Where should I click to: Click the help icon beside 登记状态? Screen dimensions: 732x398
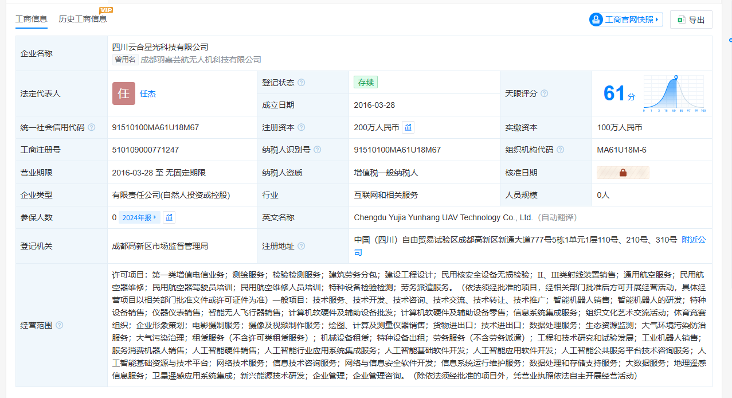(x=302, y=83)
